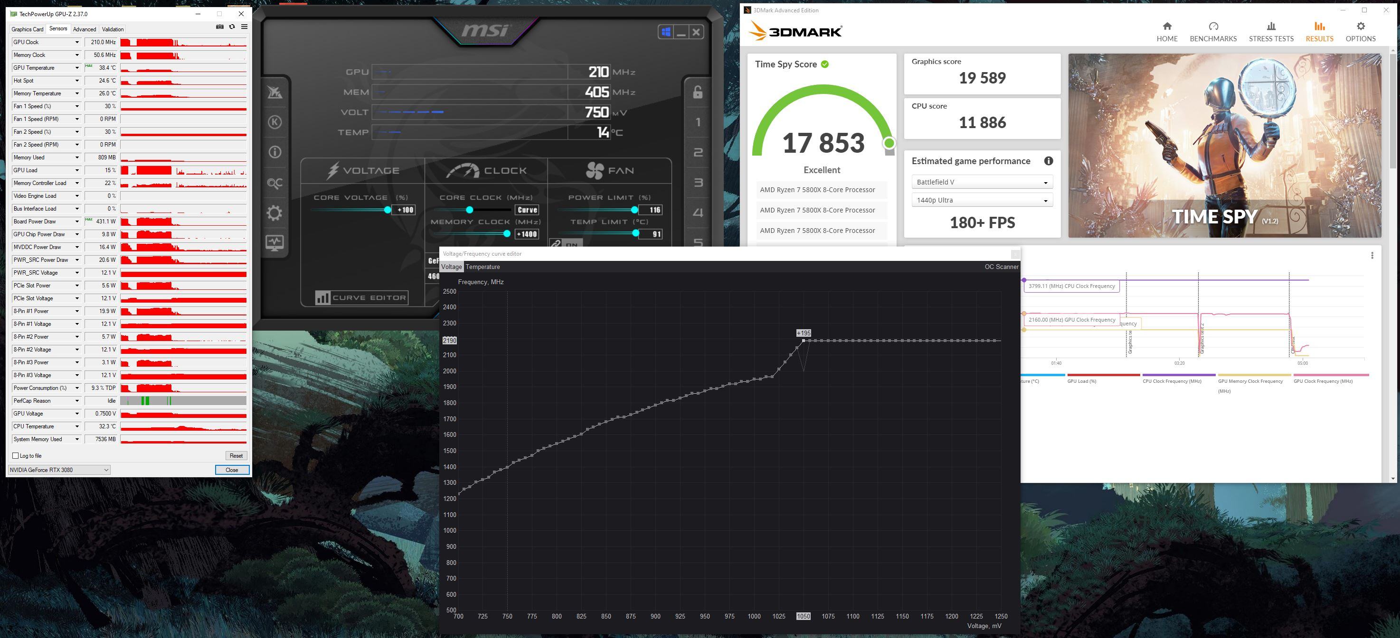Open the GPU-Z hamburger menu icon

pos(244,27)
